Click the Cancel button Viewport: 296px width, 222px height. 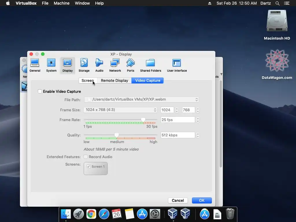tap(178, 201)
